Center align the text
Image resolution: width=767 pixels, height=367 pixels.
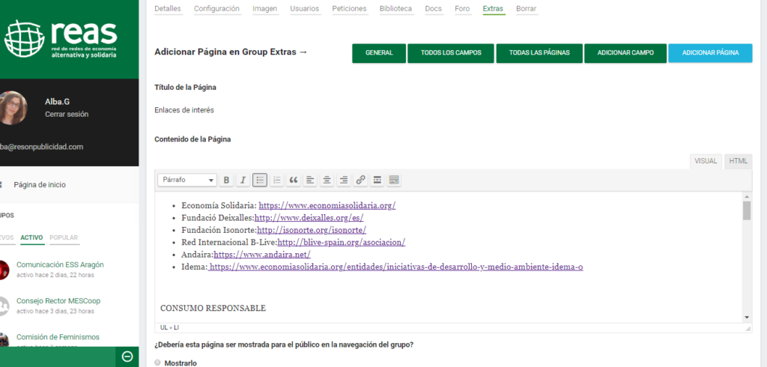327,180
